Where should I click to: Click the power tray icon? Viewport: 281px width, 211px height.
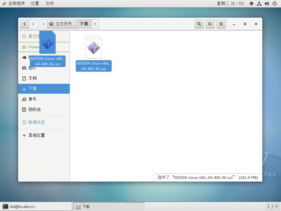(x=274, y=3)
